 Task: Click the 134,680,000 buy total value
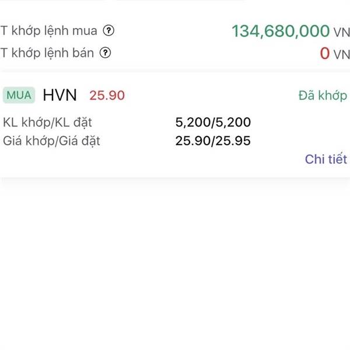281,31
